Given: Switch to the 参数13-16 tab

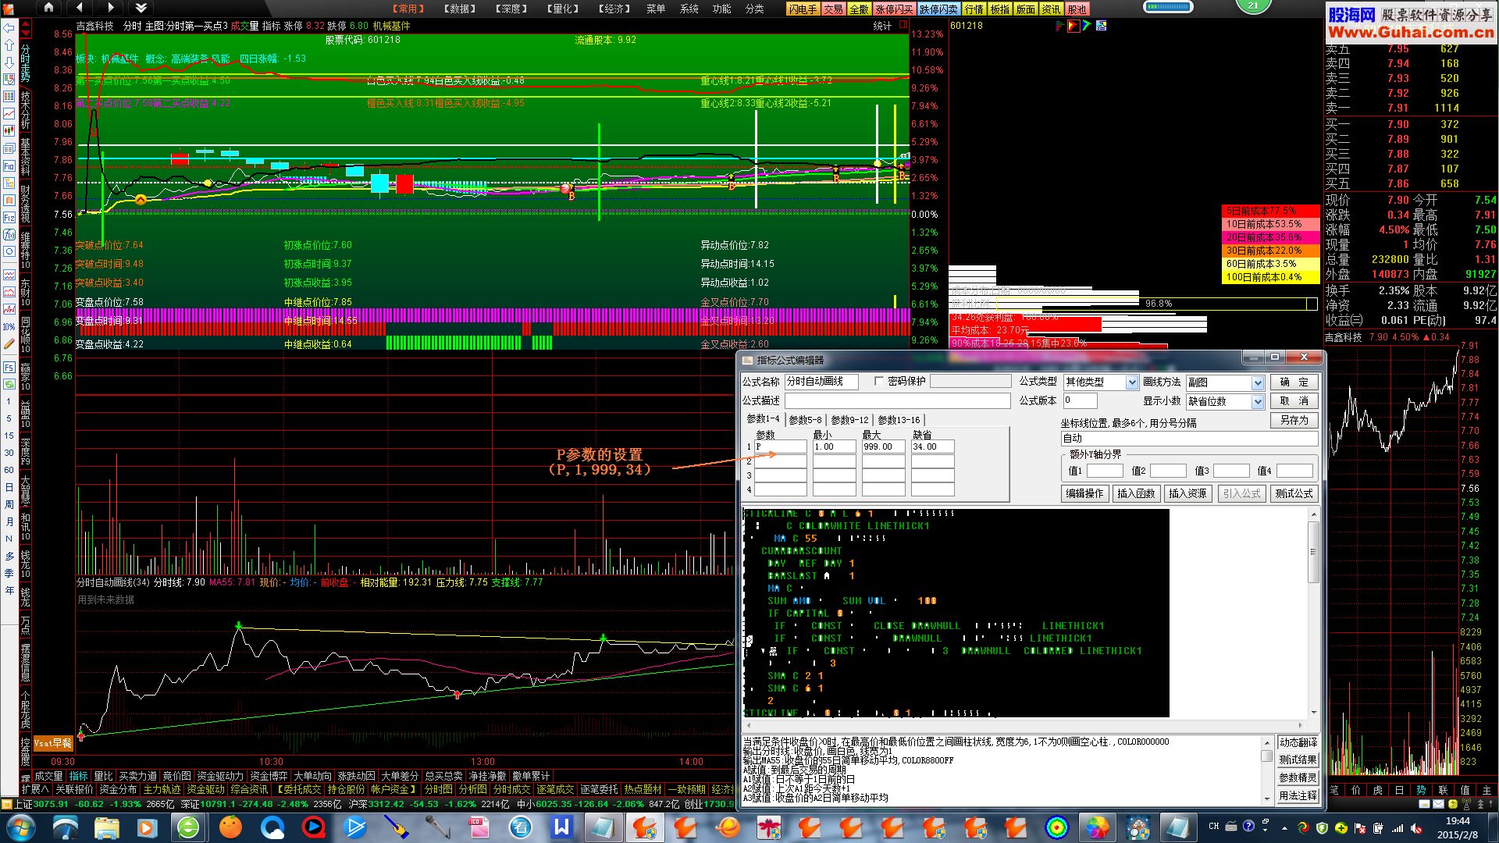Looking at the screenshot, I should click(899, 420).
